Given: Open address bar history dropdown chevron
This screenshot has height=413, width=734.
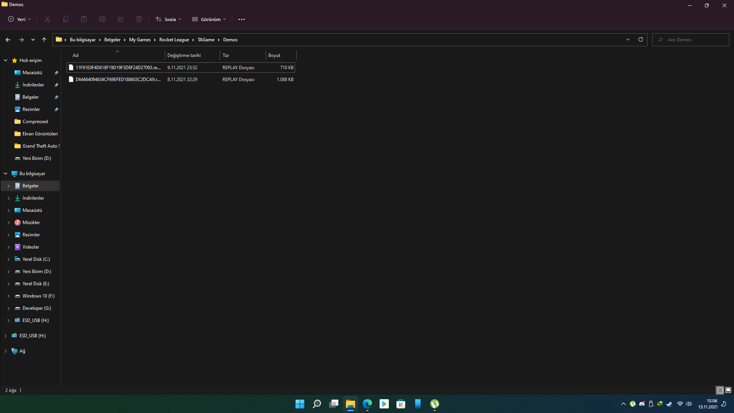Looking at the screenshot, I should pyautogui.click(x=628, y=39).
